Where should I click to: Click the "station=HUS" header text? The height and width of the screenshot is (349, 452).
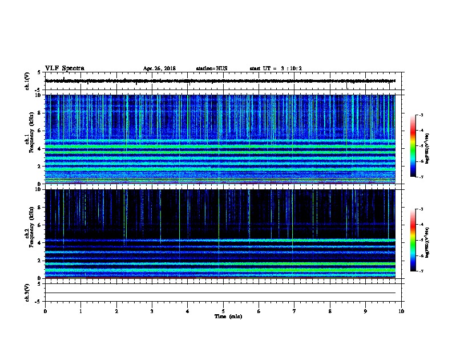212,68
